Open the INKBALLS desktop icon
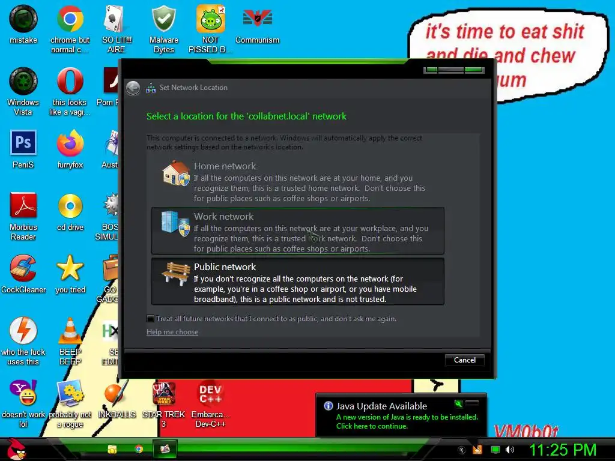 [117, 399]
